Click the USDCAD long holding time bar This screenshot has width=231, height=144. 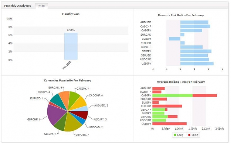pyautogui.click(x=159, y=120)
